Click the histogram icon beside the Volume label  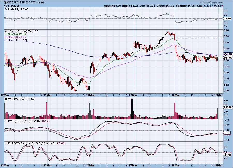(6, 99)
